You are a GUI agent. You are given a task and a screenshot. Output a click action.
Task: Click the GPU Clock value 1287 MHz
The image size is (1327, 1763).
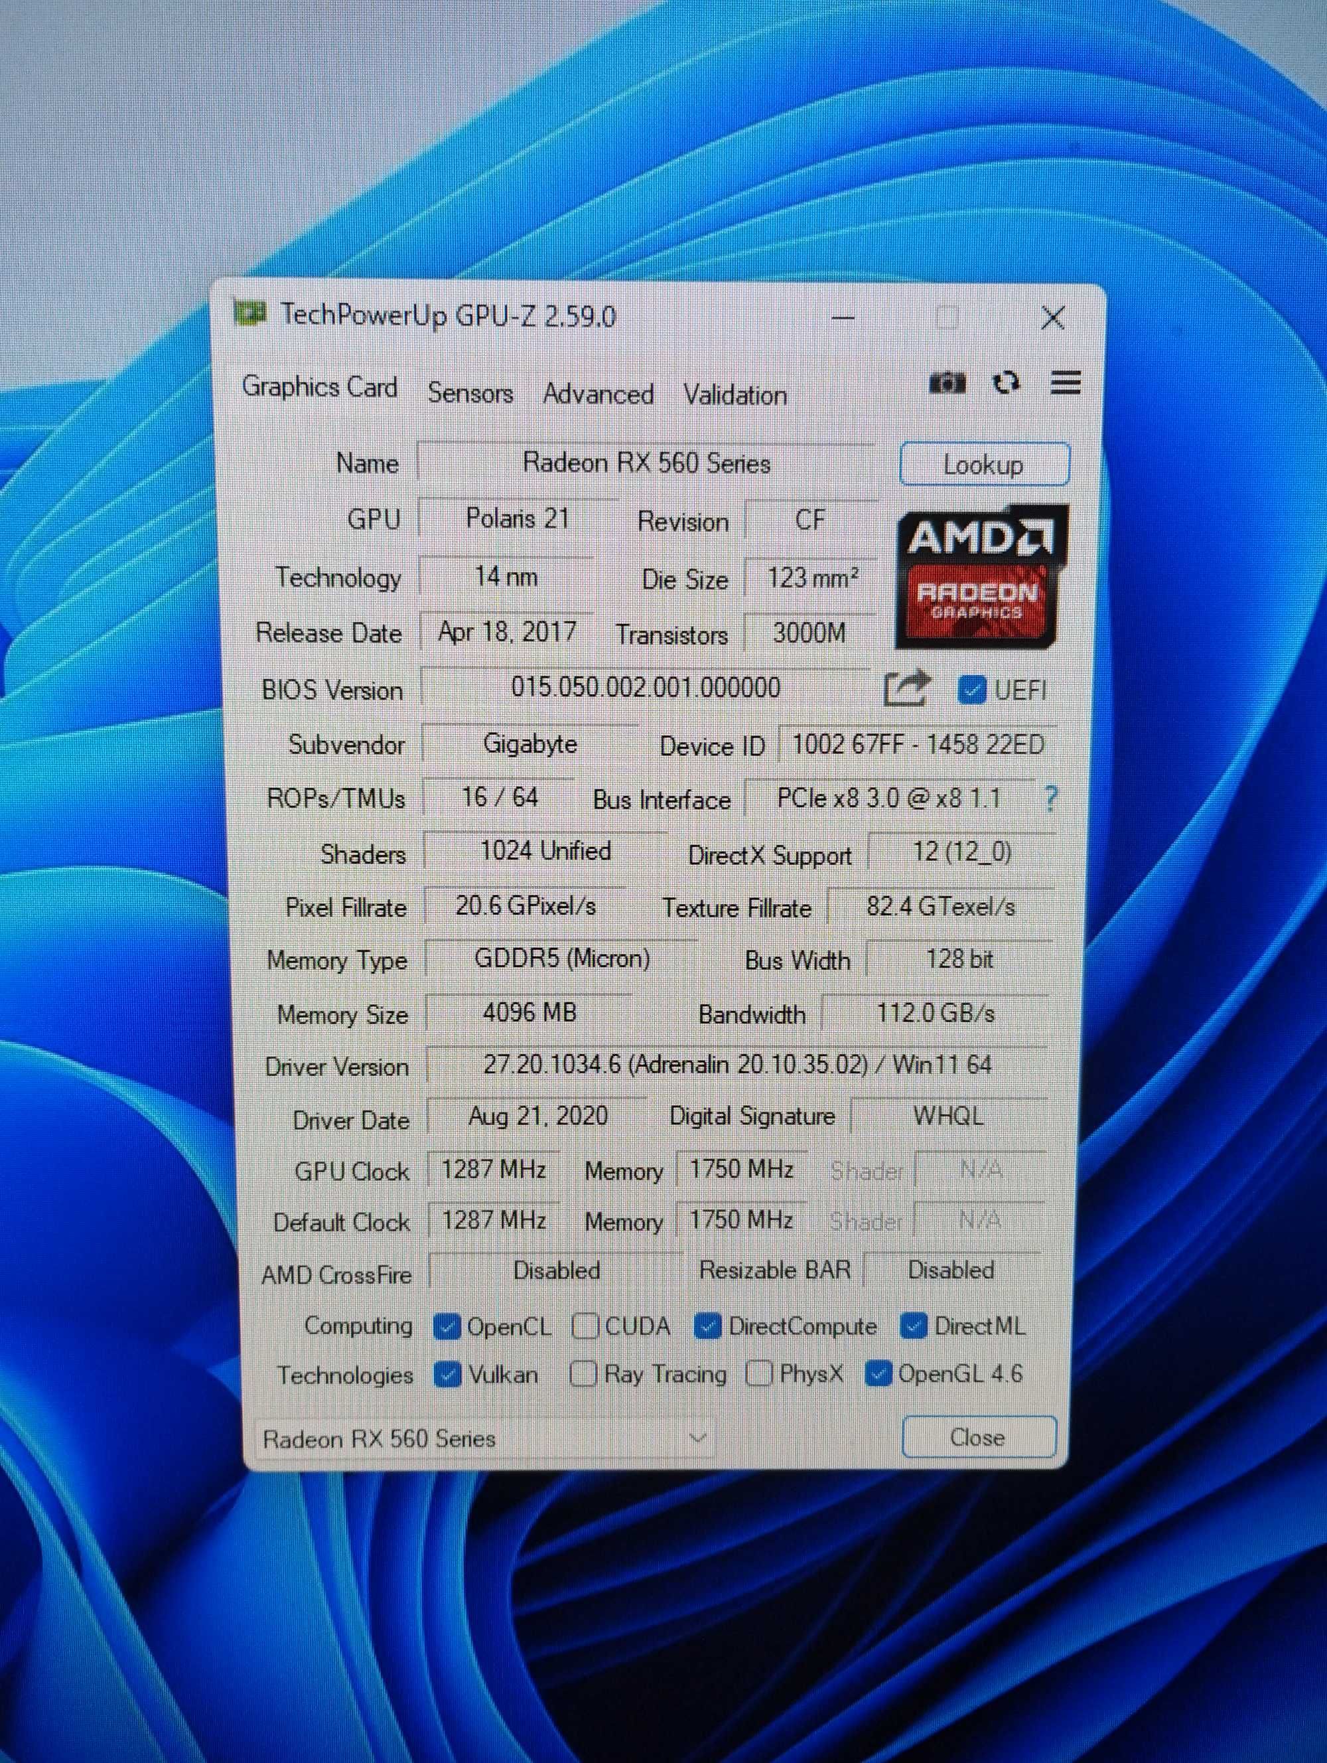494,1169
